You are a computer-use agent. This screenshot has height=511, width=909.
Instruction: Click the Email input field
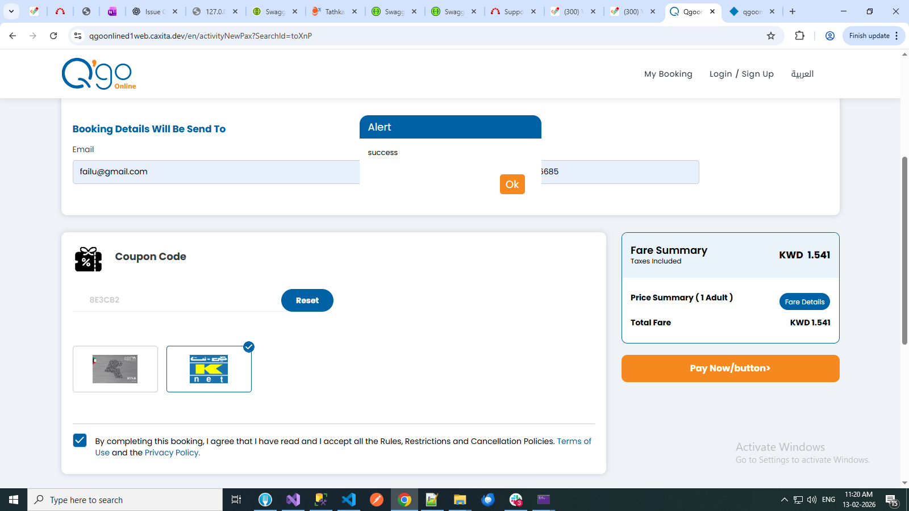[x=216, y=172]
